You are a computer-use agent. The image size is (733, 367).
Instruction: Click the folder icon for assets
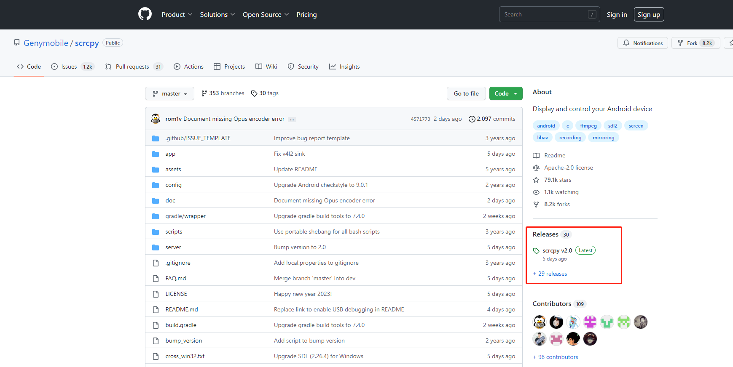point(156,170)
